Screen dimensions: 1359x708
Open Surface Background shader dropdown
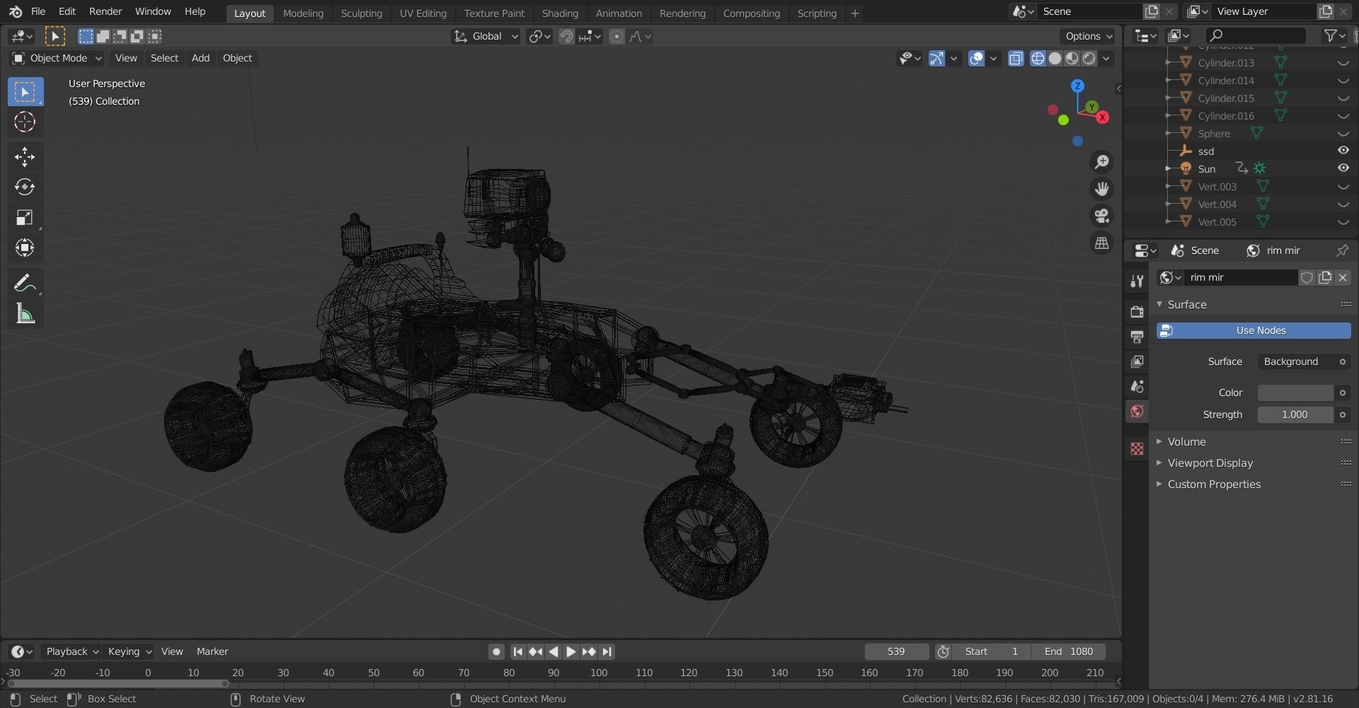1304,361
